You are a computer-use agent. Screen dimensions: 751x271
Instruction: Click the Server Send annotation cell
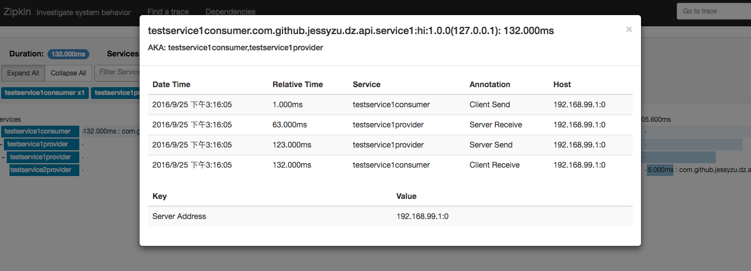(491, 145)
